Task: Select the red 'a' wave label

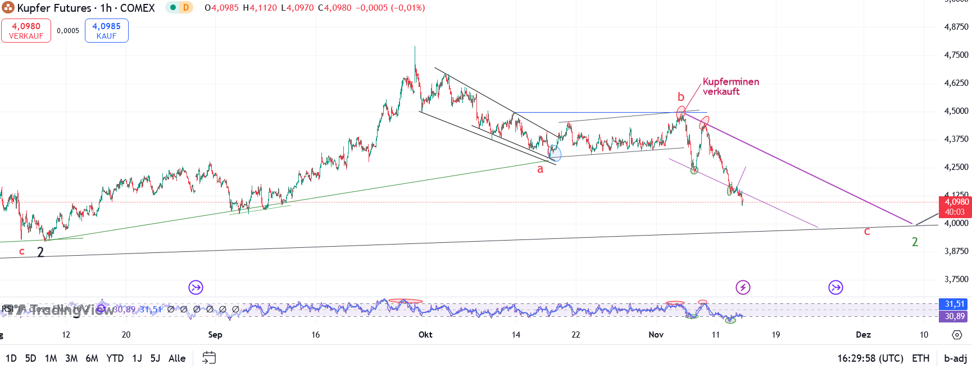Action: pos(540,169)
